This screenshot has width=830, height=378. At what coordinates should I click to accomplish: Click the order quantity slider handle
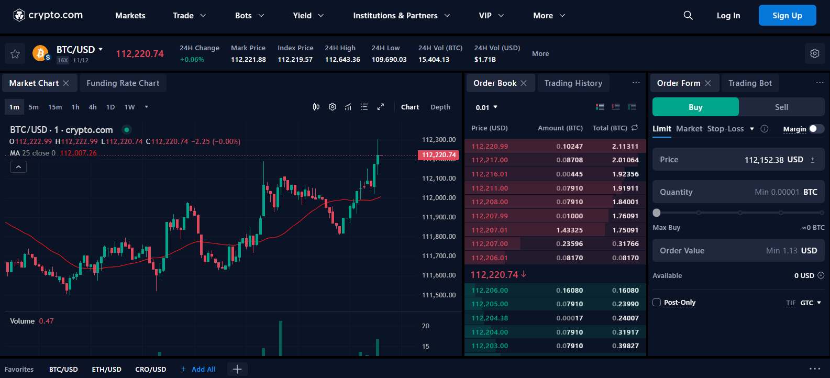(x=657, y=213)
